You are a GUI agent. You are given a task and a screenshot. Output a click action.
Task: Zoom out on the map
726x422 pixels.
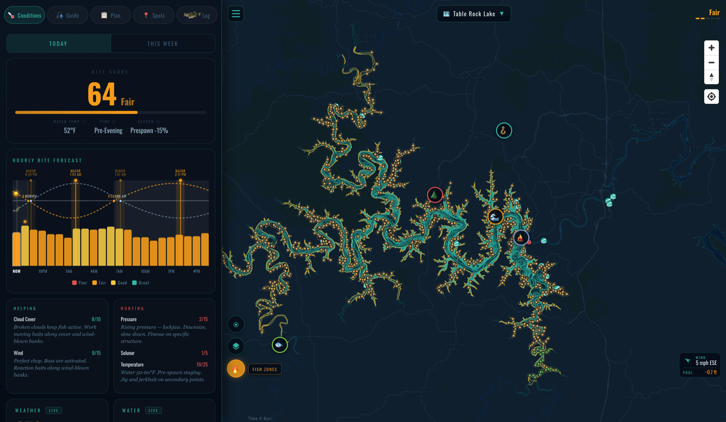point(711,63)
